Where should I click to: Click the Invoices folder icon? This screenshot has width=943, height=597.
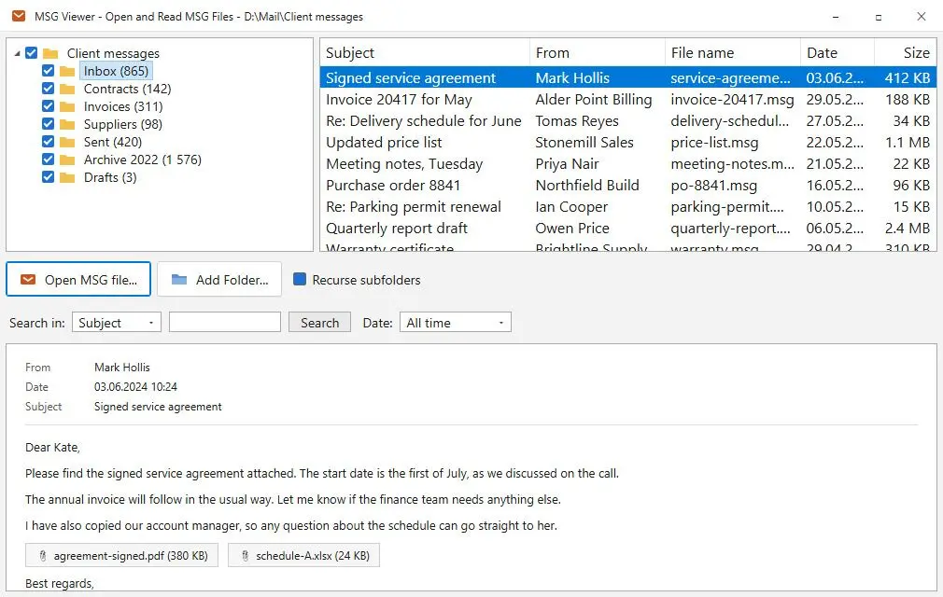coord(67,107)
